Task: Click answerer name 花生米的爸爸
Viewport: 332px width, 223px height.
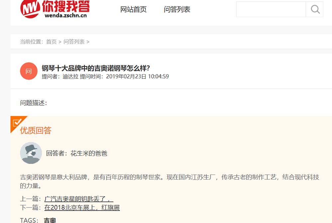Action: coord(89,153)
